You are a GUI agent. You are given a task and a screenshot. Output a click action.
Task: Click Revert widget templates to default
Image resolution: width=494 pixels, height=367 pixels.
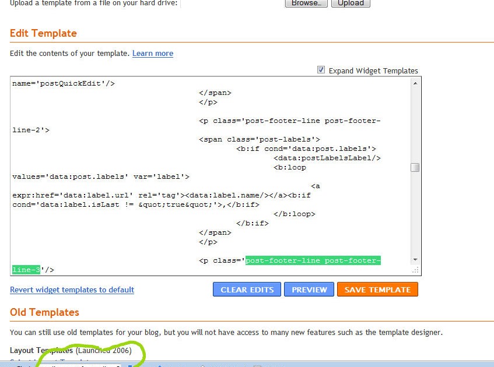[72, 290]
